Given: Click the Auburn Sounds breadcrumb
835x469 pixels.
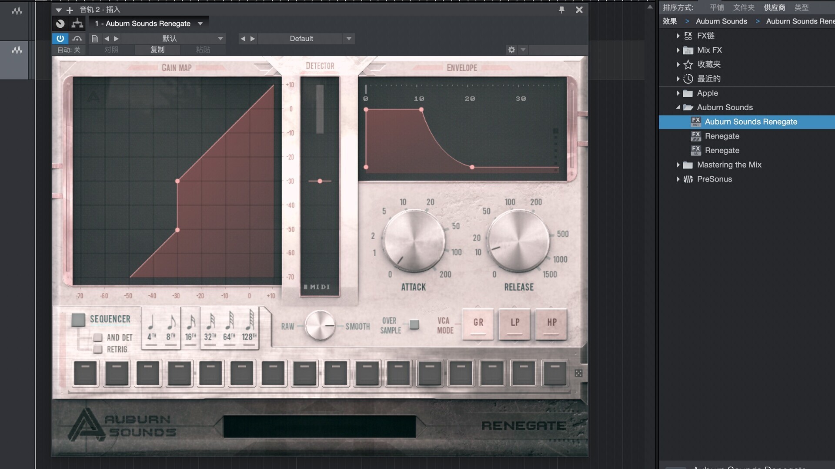Looking at the screenshot, I should (721, 21).
